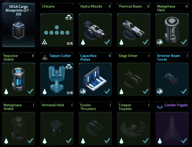
Task: Select the Chicane formation blueprint dots
Action: pyautogui.click(x=57, y=30)
